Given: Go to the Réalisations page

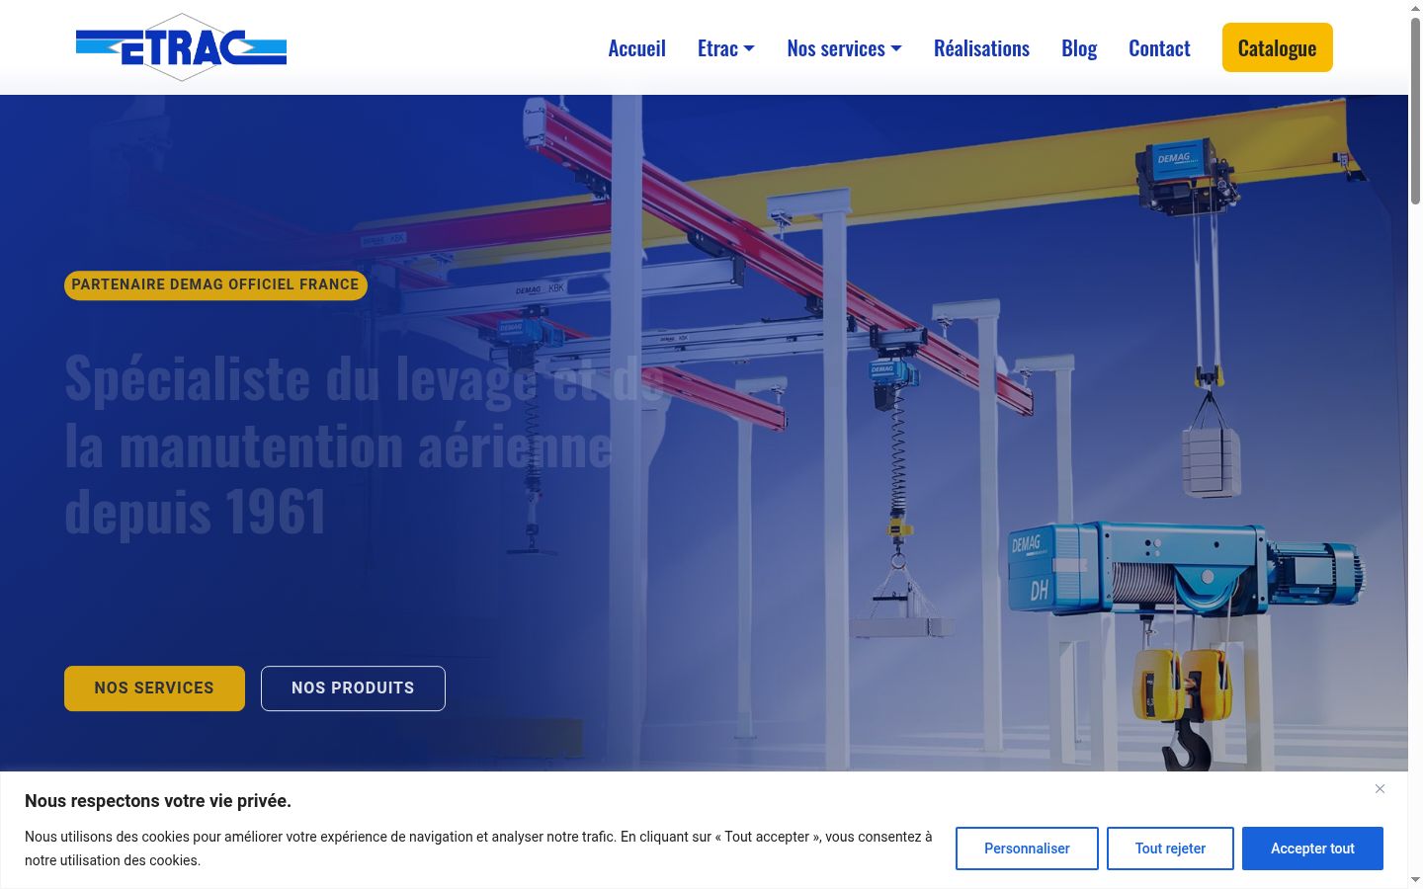Looking at the screenshot, I should (x=981, y=47).
